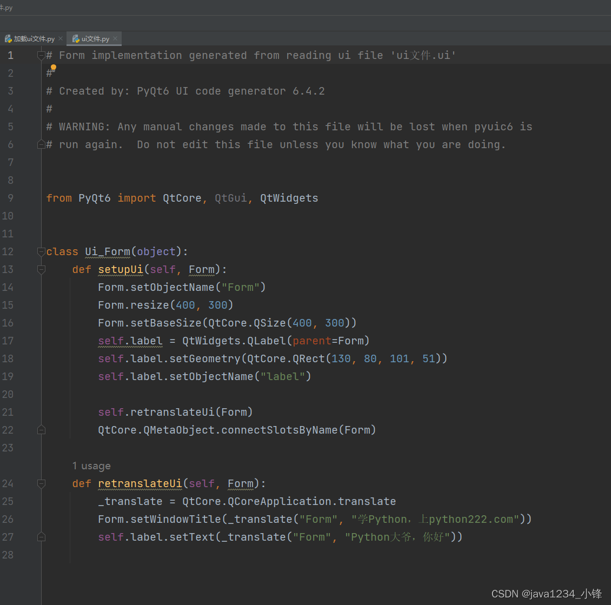Click line number 12 in the gutter
611x605 pixels.
pyautogui.click(x=8, y=251)
